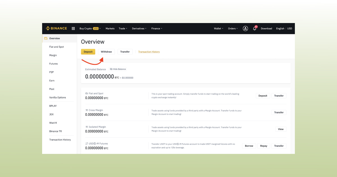Open the Markets menu item
This screenshot has height=177, width=337.
[110, 28]
